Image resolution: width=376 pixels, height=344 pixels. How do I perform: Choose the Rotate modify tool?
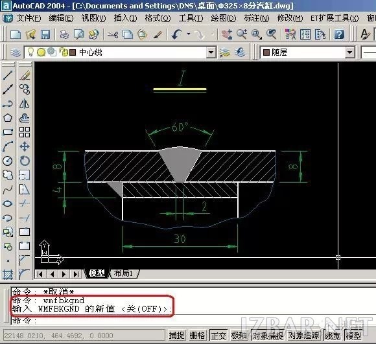[x=25, y=161]
